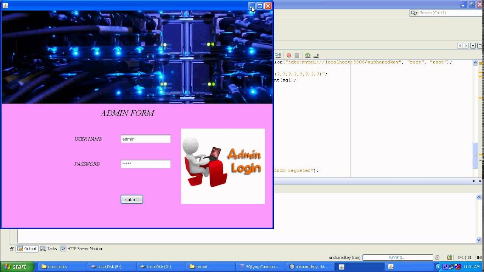The height and width of the screenshot is (272, 484).
Task: Click the red tray icon before clock
Action: click(x=458, y=267)
